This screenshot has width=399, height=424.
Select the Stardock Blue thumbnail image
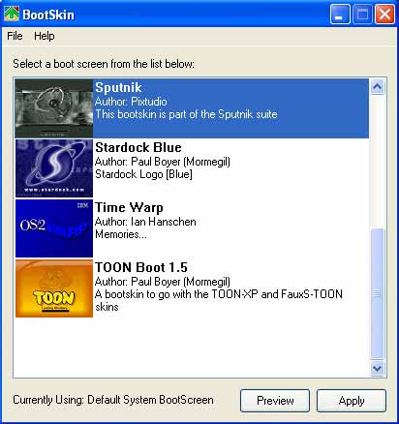tap(54, 168)
